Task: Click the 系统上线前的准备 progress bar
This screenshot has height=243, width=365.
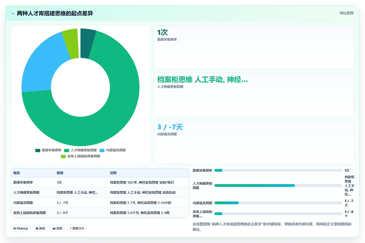Action: pyautogui.click(x=278, y=214)
